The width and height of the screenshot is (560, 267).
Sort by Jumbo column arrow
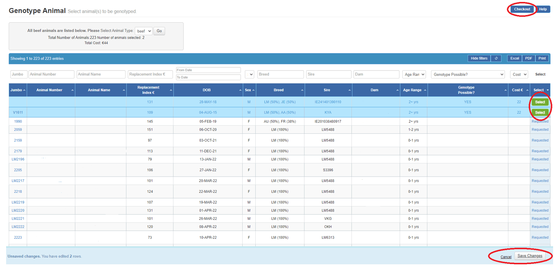coord(24,90)
